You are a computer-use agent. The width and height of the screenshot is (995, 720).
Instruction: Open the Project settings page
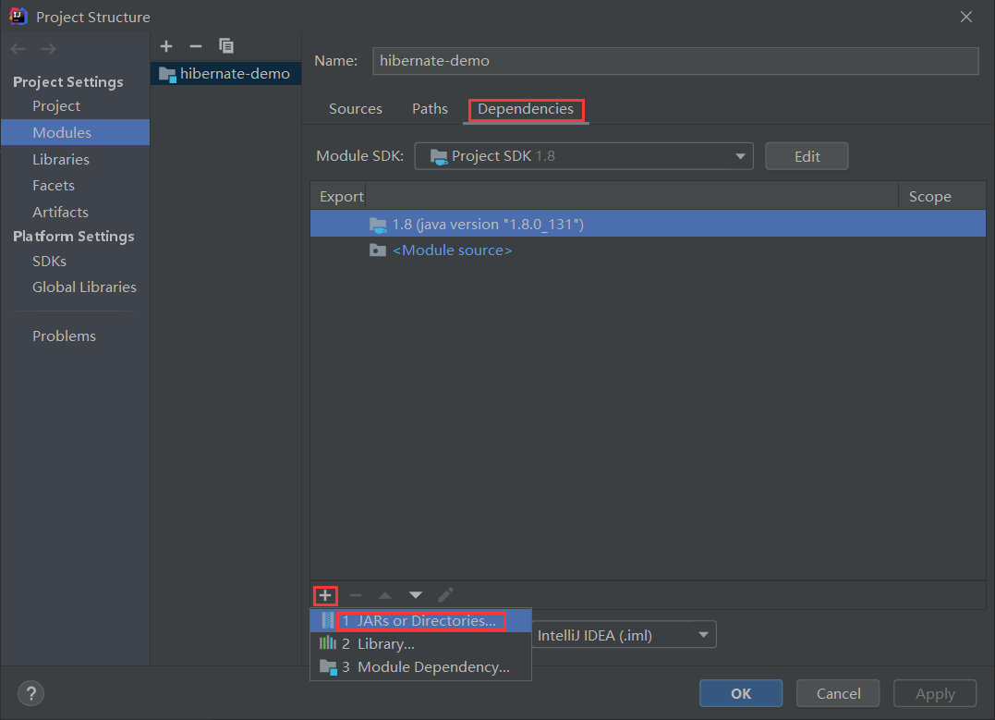click(x=55, y=106)
